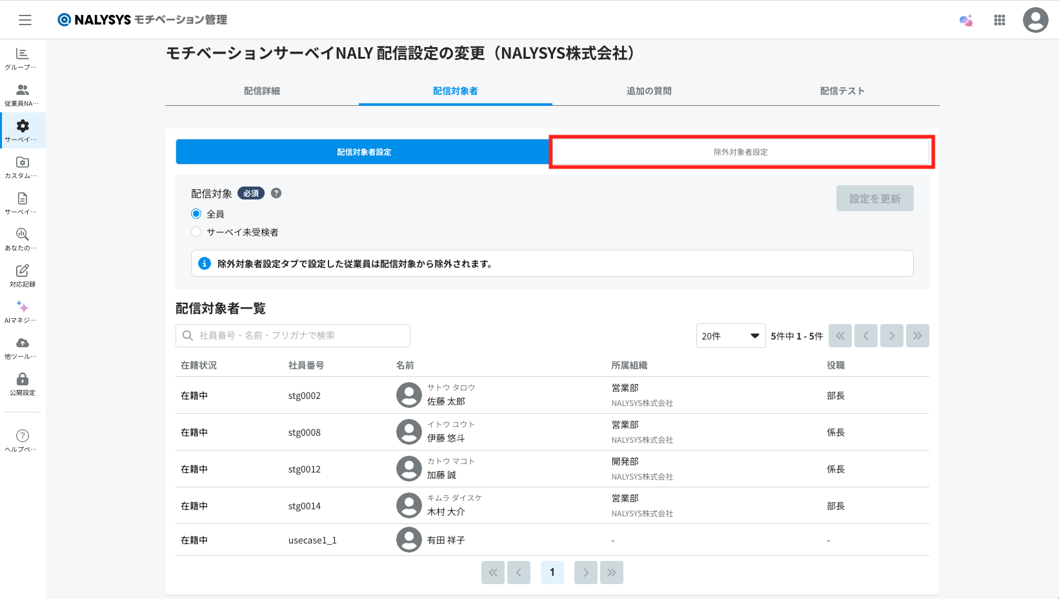
Task: Switch to the 配信詳細 tab
Action: (x=262, y=91)
